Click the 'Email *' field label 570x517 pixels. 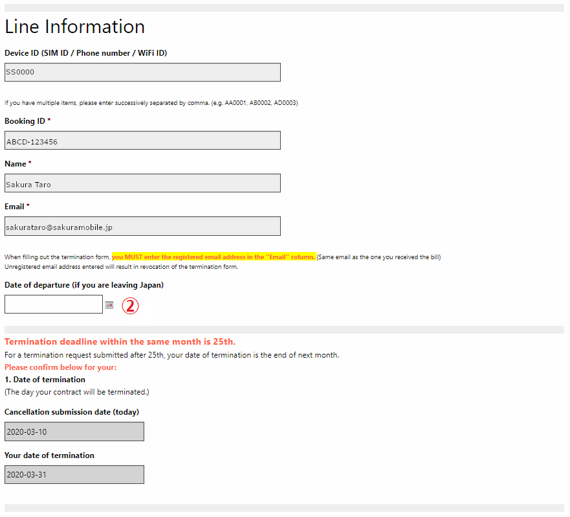point(17,207)
